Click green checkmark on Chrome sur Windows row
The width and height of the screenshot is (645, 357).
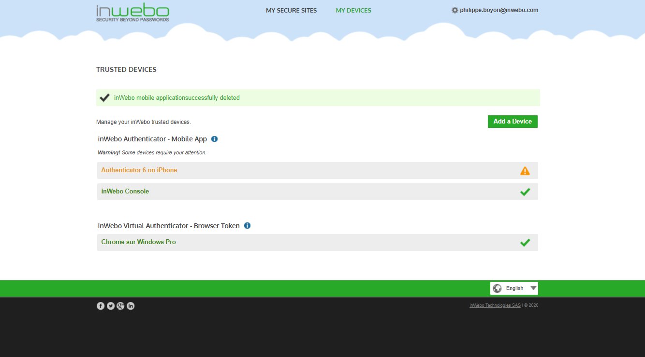[525, 243]
